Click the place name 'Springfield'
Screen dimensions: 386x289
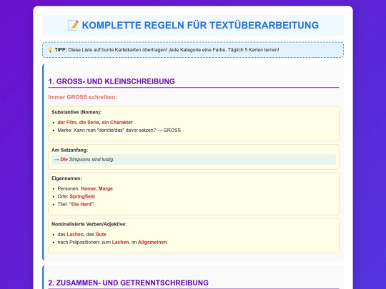coord(82,197)
